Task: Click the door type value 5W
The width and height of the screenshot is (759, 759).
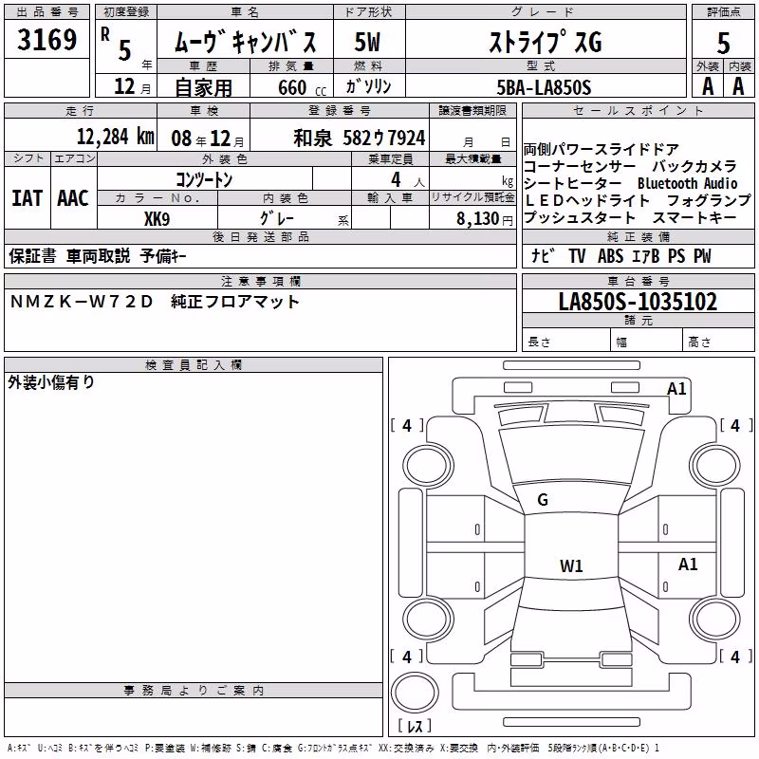Action: 368,42
